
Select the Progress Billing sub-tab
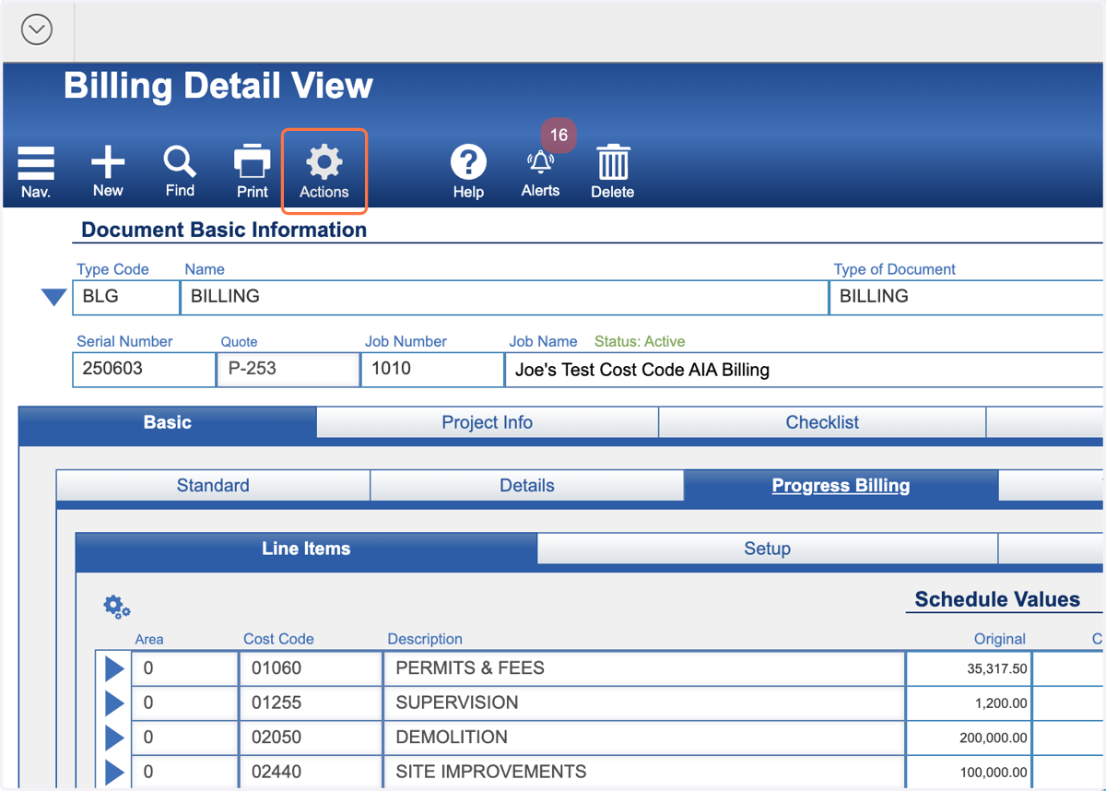point(841,486)
